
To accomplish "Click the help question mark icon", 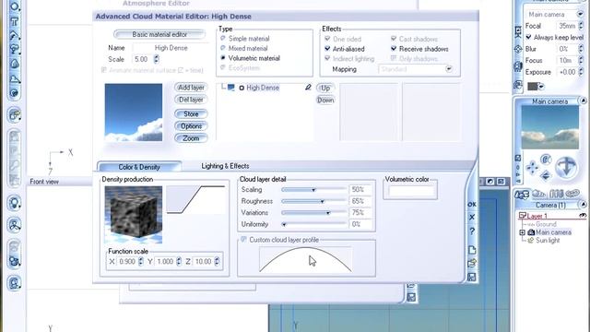I will pyautogui.click(x=472, y=231).
